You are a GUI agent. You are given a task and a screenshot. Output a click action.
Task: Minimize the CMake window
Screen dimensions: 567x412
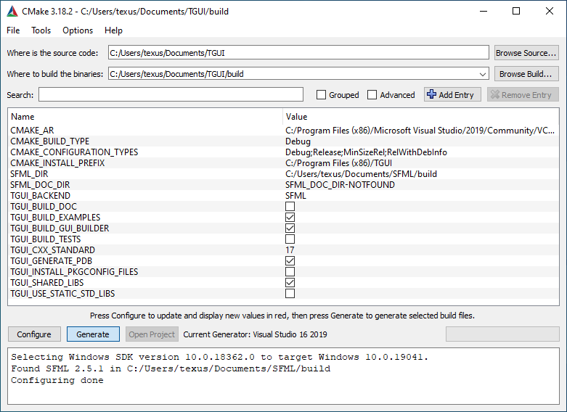click(x=484, y=11)
